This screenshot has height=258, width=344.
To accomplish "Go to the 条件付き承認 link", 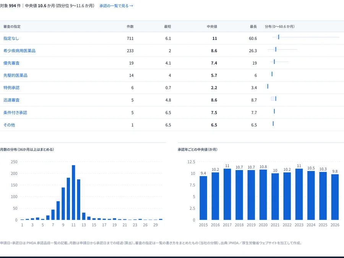I will (15, 112).
